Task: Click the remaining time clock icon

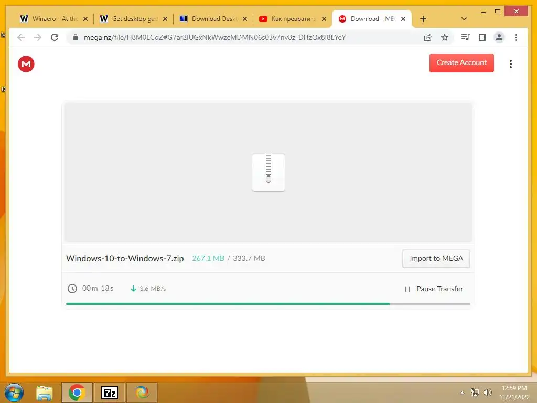Action: pos(72,289)
